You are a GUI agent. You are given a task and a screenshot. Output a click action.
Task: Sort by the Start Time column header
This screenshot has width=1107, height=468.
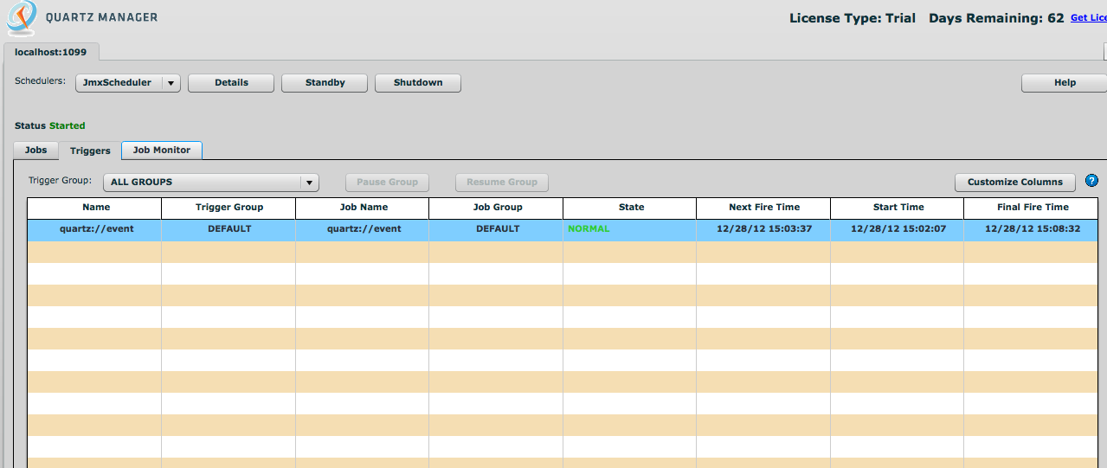tap(898, 208)
